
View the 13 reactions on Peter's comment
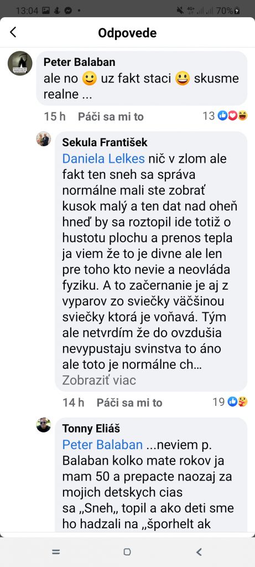click(225, 116)
